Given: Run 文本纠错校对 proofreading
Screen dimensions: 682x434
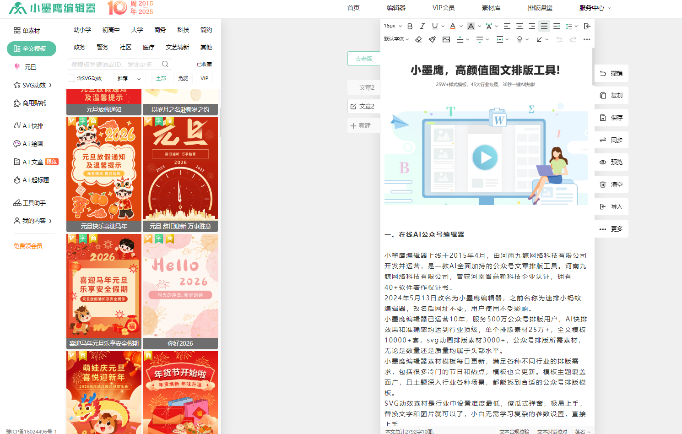Looking at the screenshot, I should pos(552,431).
